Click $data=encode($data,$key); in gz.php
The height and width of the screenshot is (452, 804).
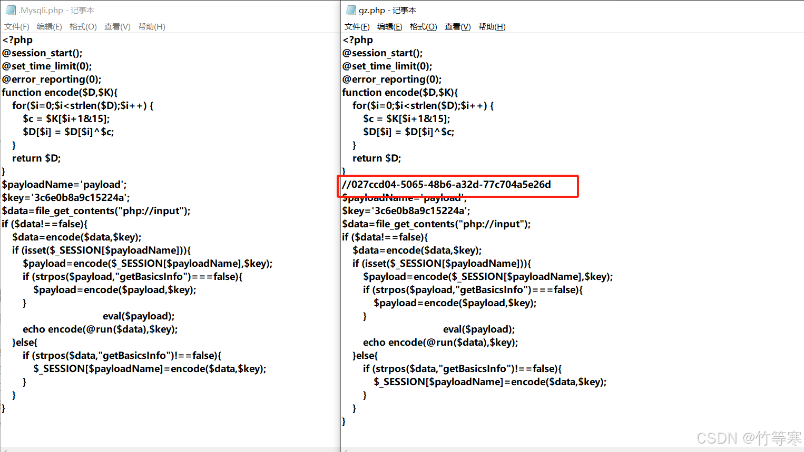pyautogui.click(x=417, y=250)
